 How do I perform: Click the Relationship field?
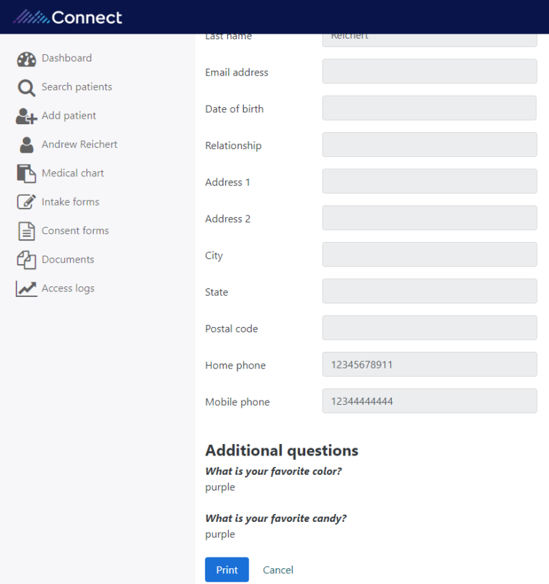430,144
